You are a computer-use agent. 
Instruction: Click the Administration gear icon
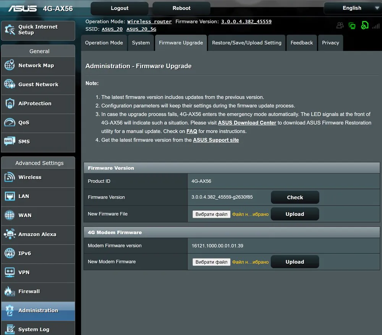click(10, 310)
